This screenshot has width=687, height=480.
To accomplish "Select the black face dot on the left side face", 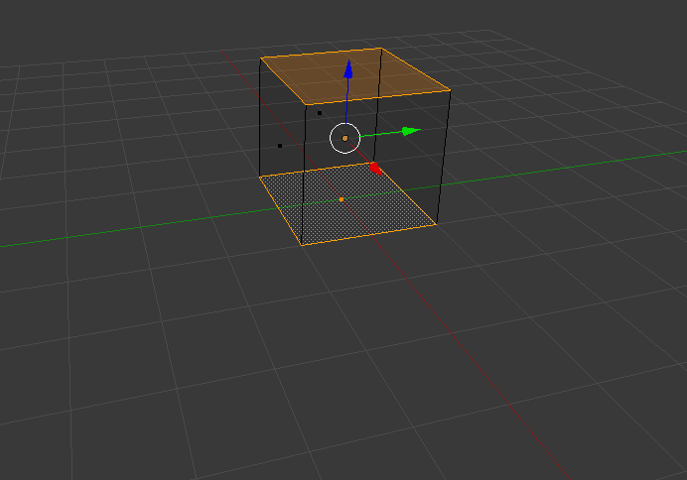I will click(x=280, y=146).
